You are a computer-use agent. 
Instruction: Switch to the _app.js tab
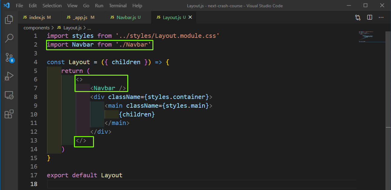83,18
